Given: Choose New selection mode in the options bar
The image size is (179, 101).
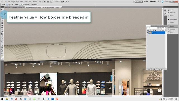Looking at the screenshot, I should click(x=7, y=5).
